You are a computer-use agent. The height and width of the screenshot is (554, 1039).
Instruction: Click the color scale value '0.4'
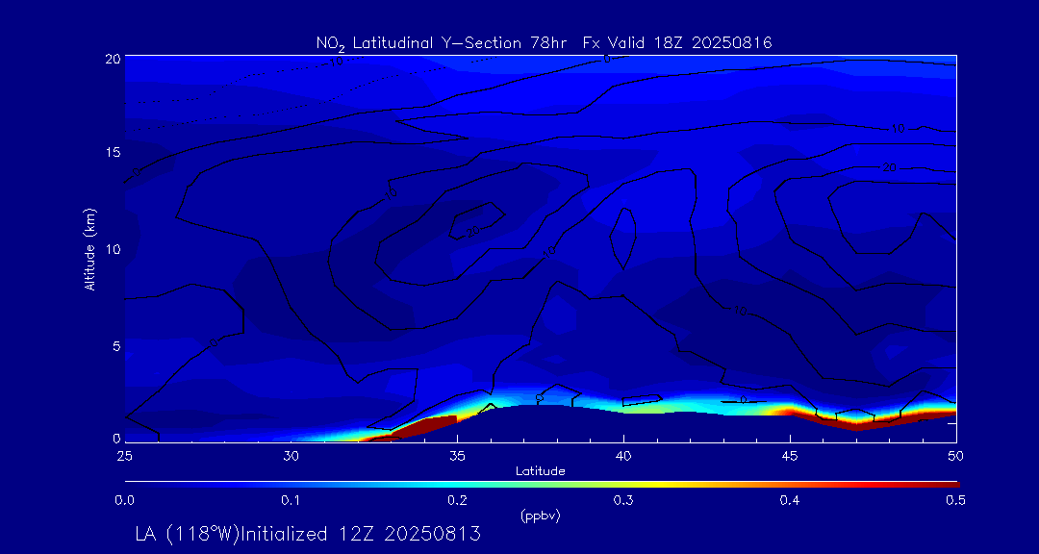click(790, 501)
